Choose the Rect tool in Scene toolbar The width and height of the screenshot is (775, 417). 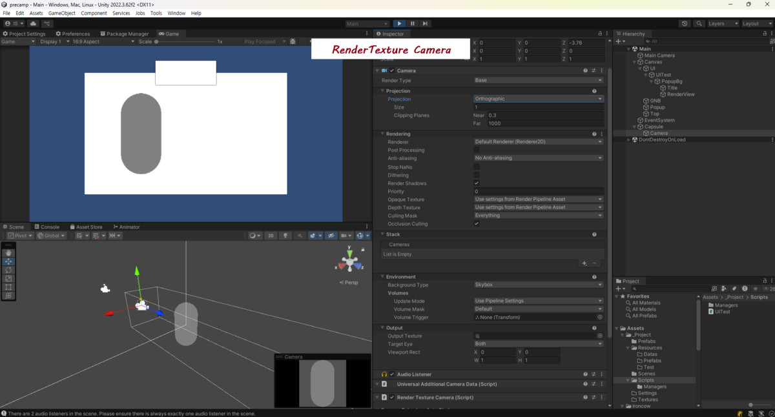[8, 287]
